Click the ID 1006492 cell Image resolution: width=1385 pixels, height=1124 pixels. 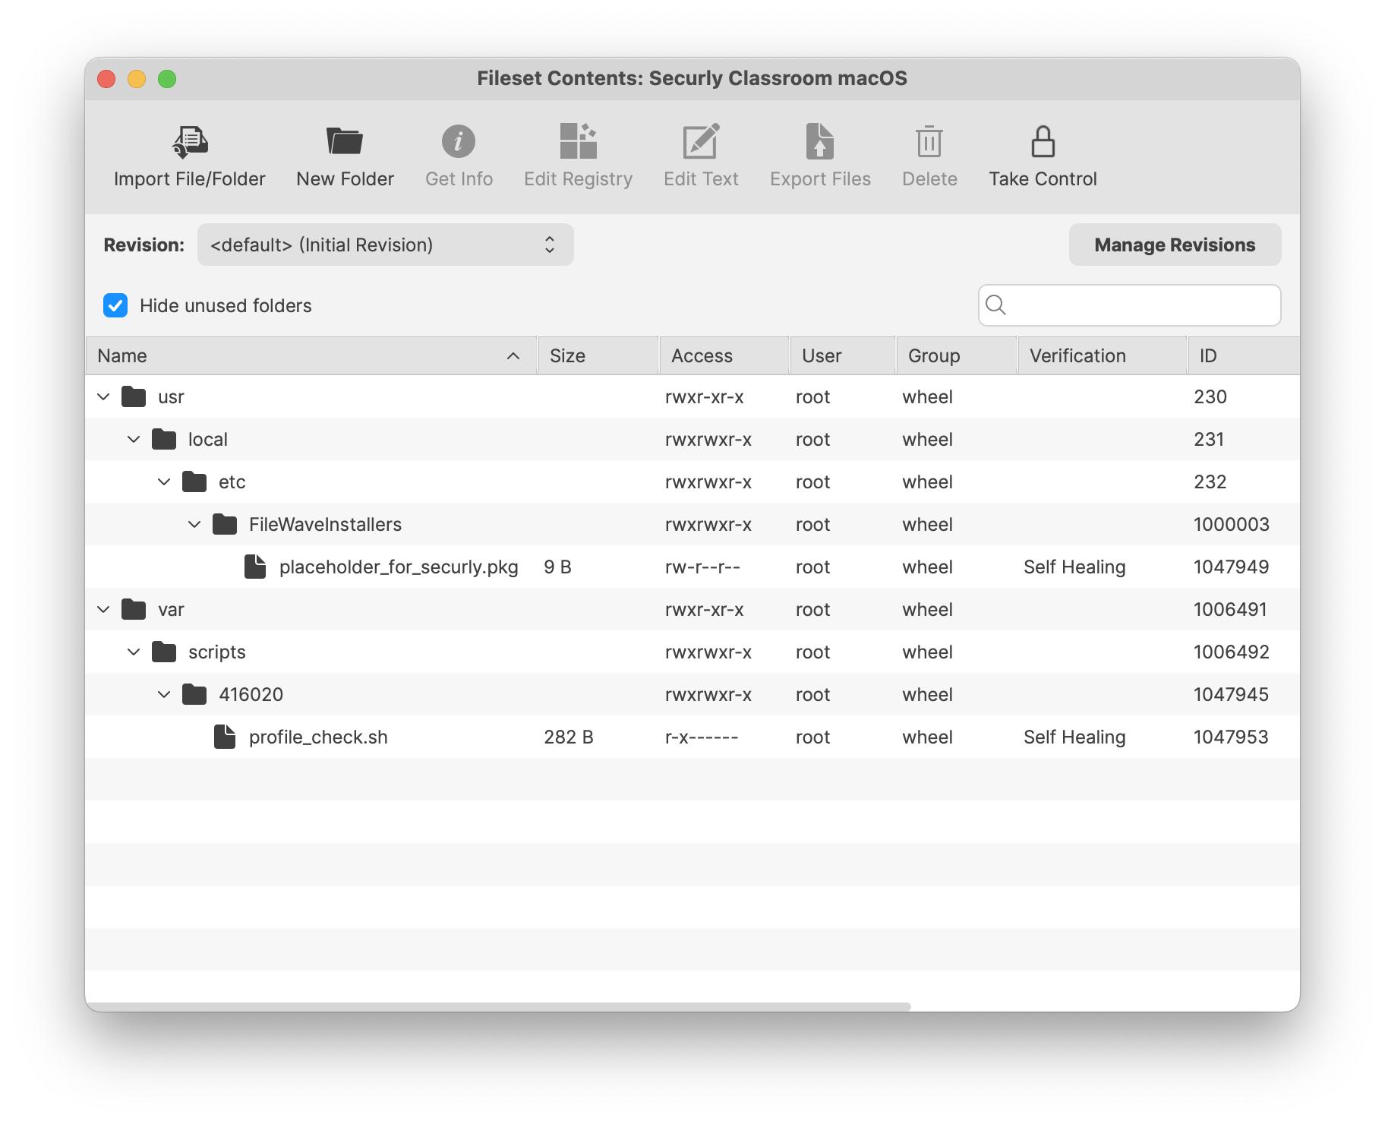1231,652
